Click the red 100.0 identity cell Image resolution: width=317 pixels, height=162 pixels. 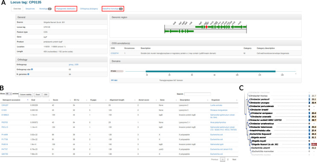point(314,145)
